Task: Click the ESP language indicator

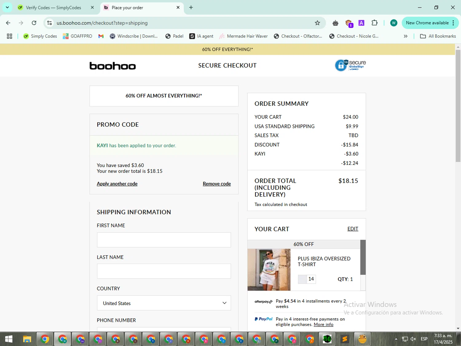Action: point(424,339)
